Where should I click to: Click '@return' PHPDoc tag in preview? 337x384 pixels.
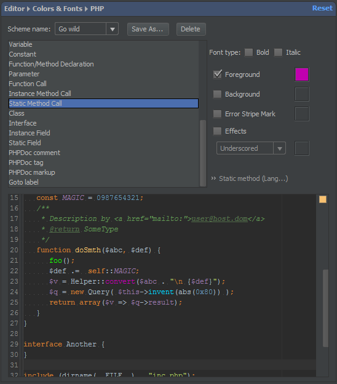(x=65, y=229)
